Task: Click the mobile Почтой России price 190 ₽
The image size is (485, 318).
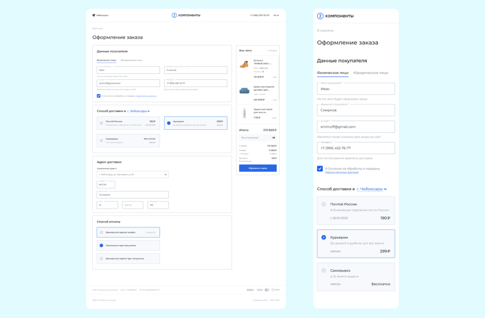Action: coord(386,218)
